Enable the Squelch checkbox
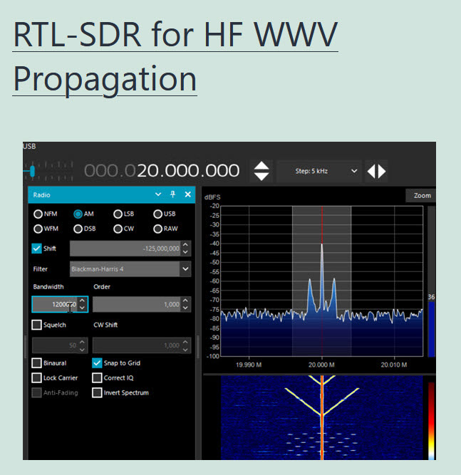The height and width of the screenshot is (475, 461). click(x=37, y=325)
